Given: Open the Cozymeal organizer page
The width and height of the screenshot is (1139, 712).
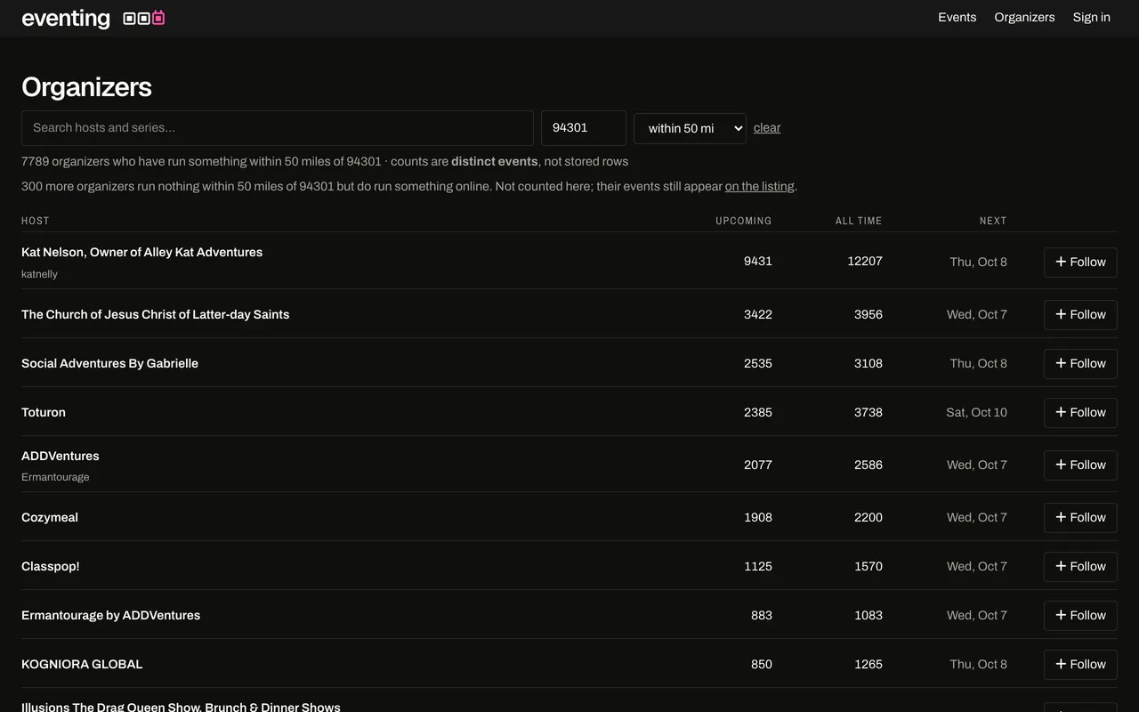Looking at the screenshot, I should [50, 517].
